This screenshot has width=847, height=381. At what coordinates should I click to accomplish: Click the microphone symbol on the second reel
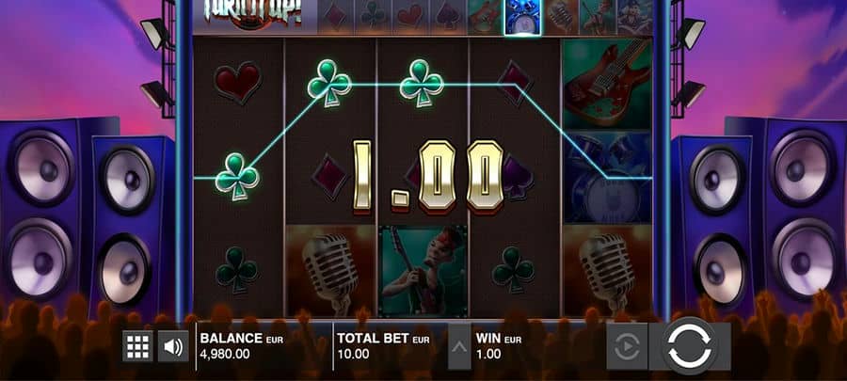tap(330, 270)
